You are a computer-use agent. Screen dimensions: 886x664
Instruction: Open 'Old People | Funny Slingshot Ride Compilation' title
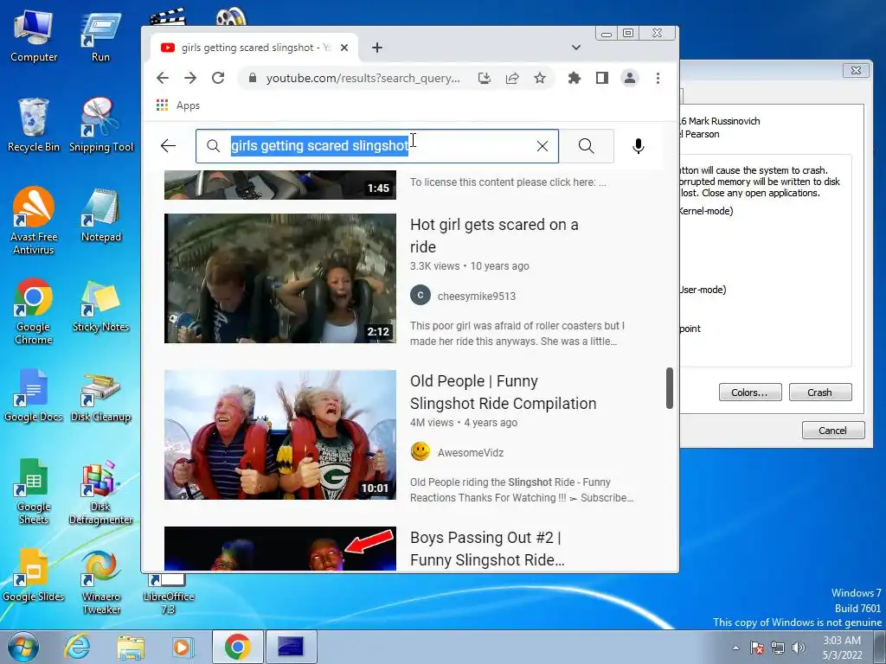(504, 392)
